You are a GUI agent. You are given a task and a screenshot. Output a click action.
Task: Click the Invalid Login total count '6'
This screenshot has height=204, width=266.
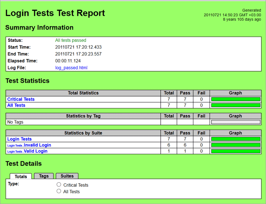[x=169, y=145]
